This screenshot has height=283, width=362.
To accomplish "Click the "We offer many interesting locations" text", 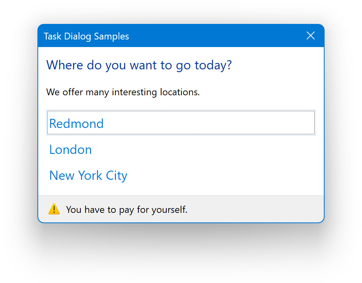I will tap(123, 92).
